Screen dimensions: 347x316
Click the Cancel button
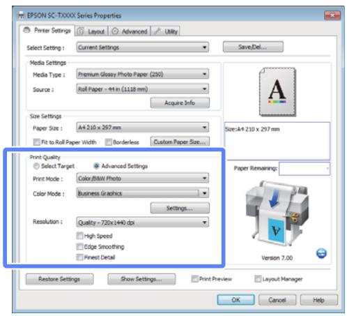(x=277, y=300)
